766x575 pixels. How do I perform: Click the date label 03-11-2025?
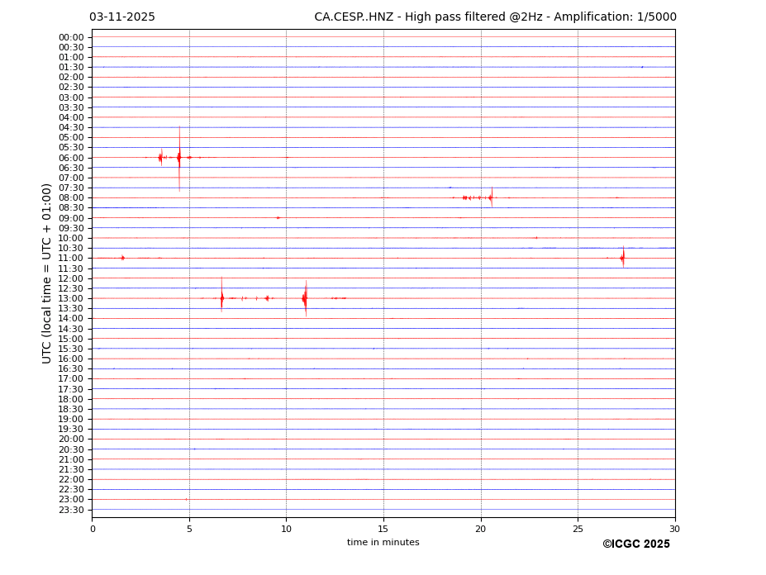coord(122,17)
